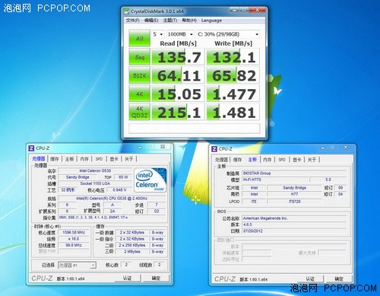Run all CrystalDiskMark tests with All button
Image resolution: width=380 pixels, height=296 pixels.
pyautogui.click(x=139, y=38)
